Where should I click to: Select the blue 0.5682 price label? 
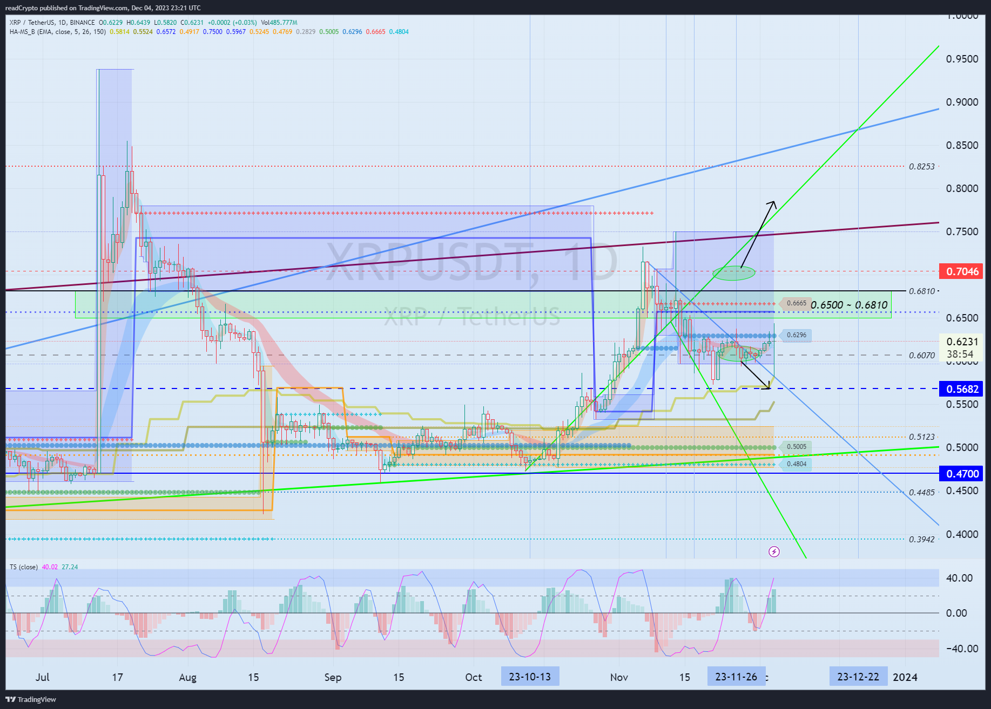tap(962, 389)
